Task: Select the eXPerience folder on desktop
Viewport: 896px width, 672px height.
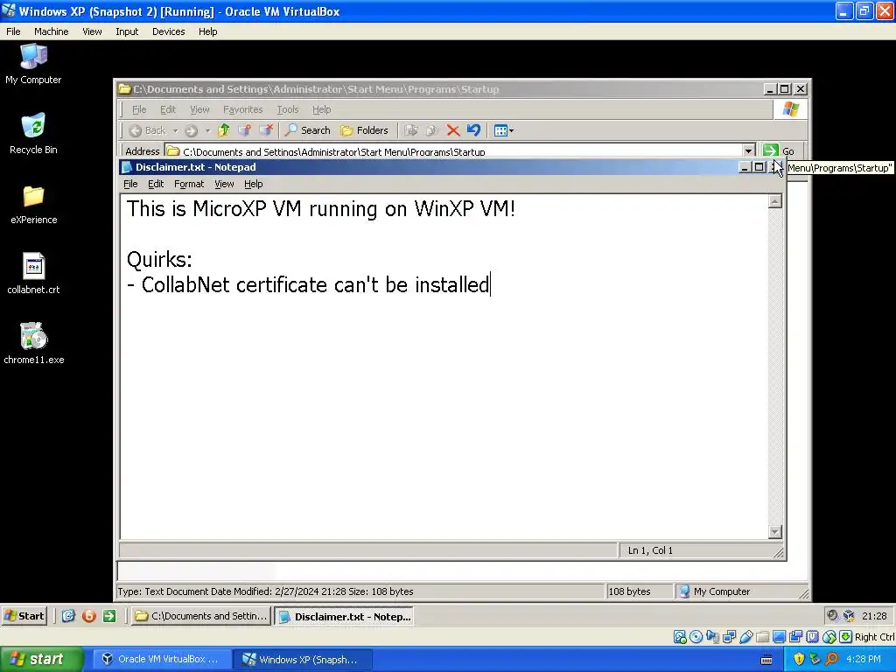Action: coord(34,205)
